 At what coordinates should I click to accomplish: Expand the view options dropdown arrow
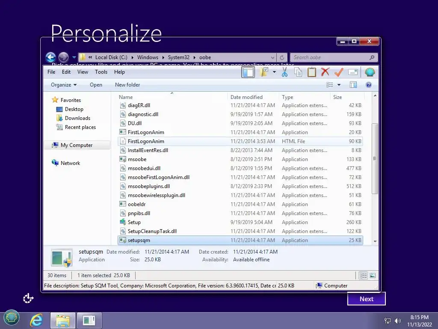(339, 85)
